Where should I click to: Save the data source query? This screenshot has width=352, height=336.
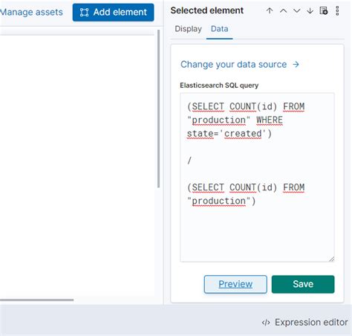tap(303, 284)
